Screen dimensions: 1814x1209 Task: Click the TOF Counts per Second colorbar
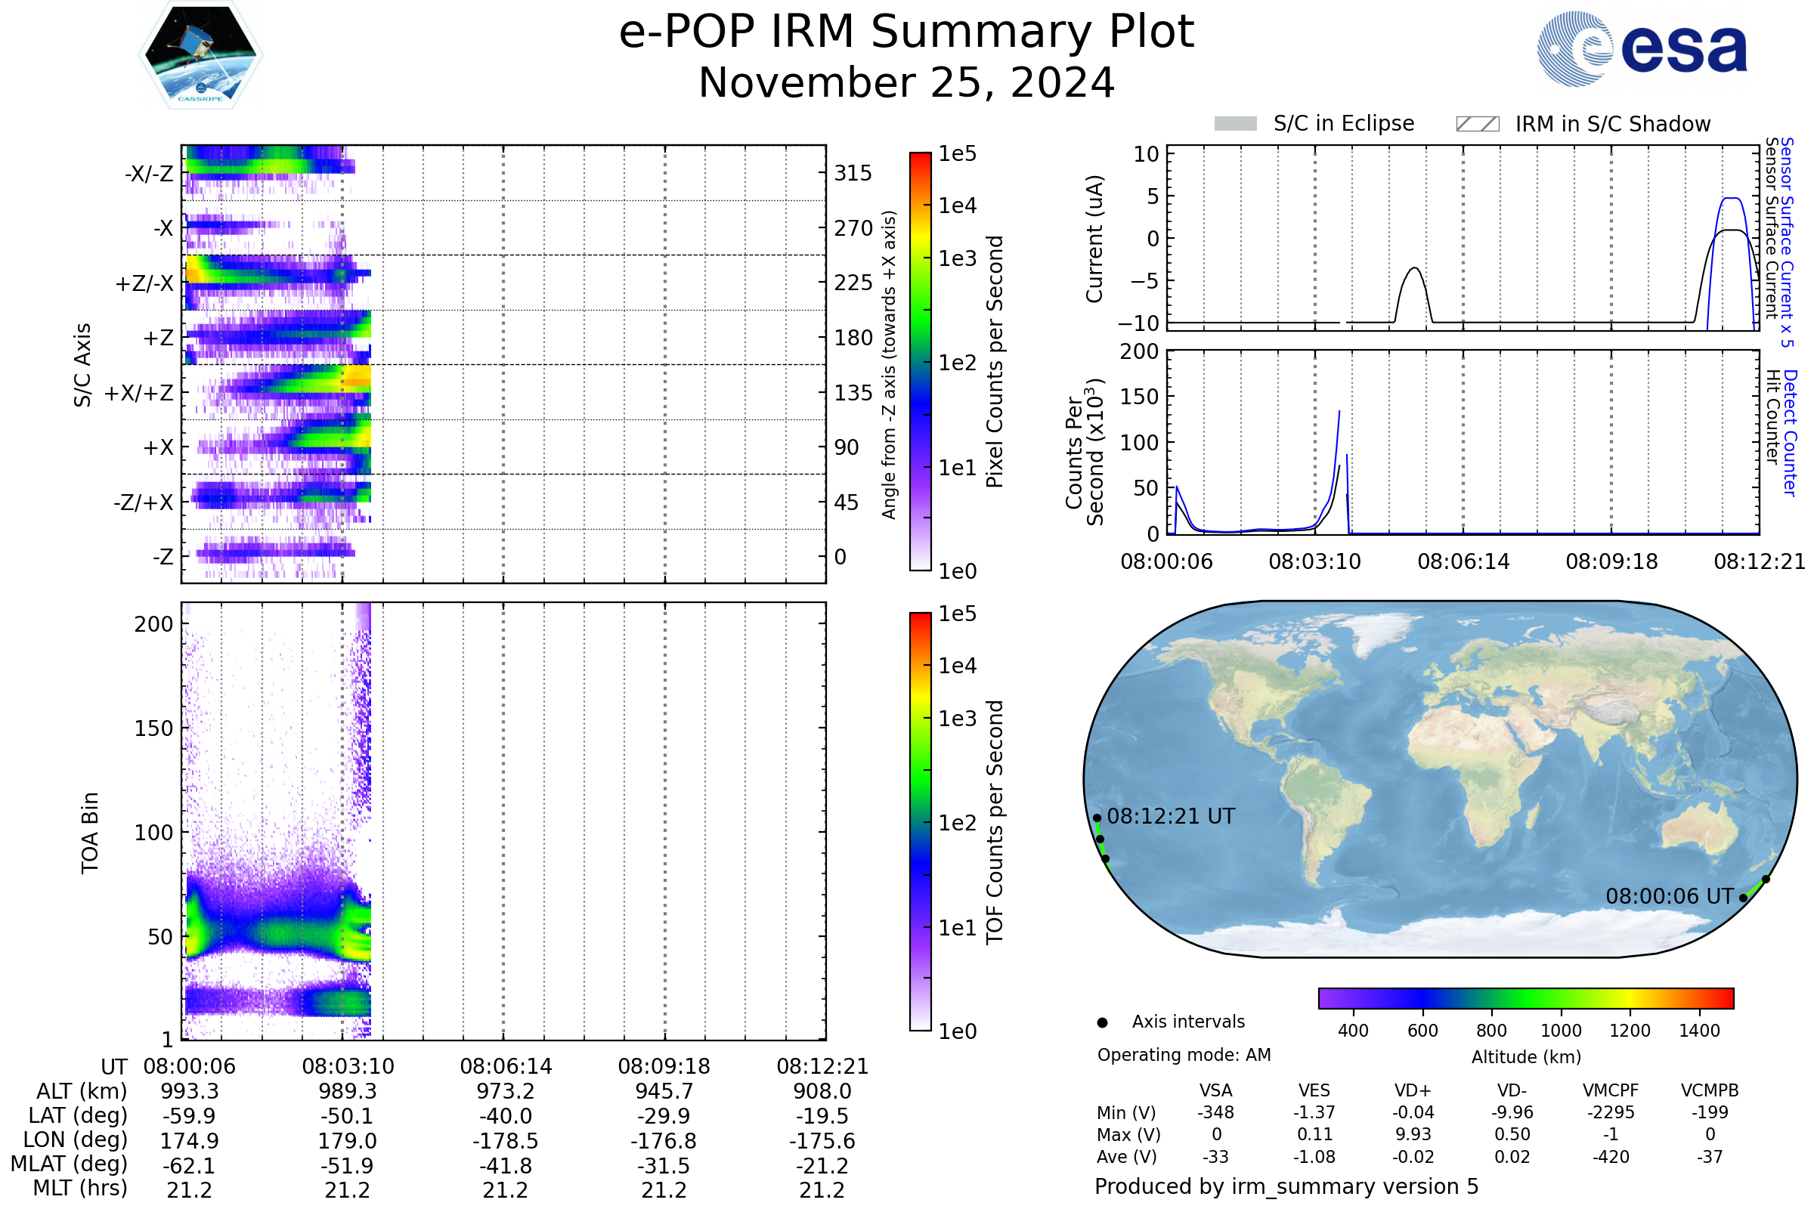point(920,821)
